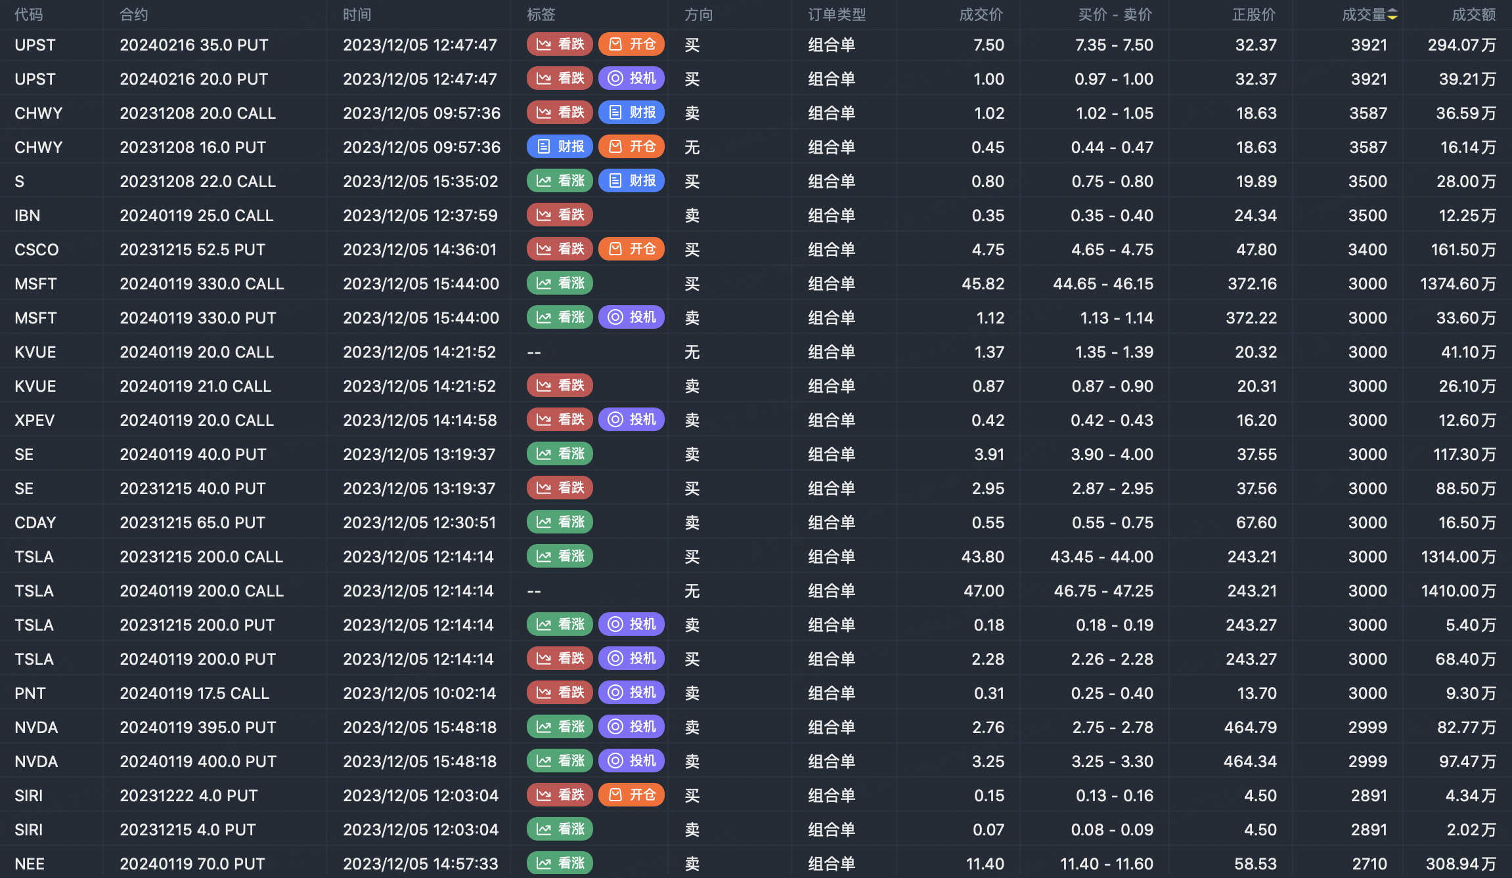Screen dimensions: 1512x878
Task: Open contract 20231215 200.0 CALL for TSLA
Action: (x=201, y=556)
